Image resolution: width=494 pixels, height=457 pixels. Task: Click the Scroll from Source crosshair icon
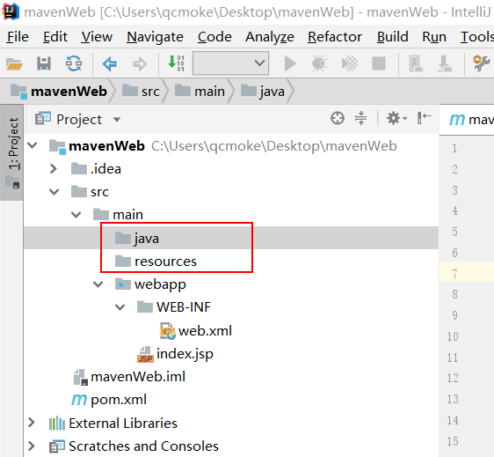click(x=338, y=119)
